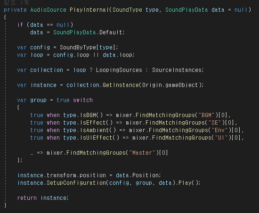Click the "BGM" string literal
The width and height of the screenshot is (259, 213).
click(206, 115)
